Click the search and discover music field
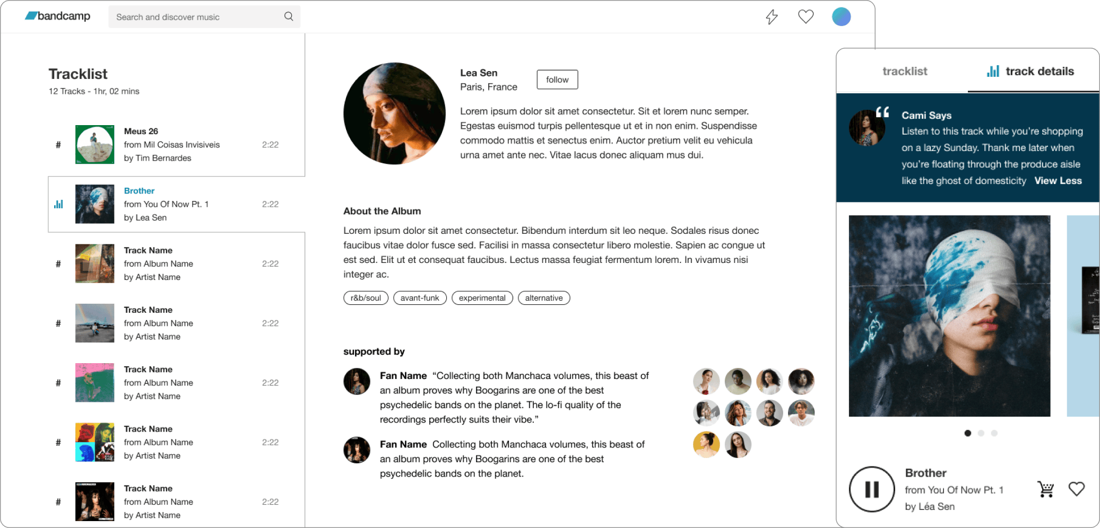Image resolution: width=1100 pixels, height=528 pixels. point(196,17)
